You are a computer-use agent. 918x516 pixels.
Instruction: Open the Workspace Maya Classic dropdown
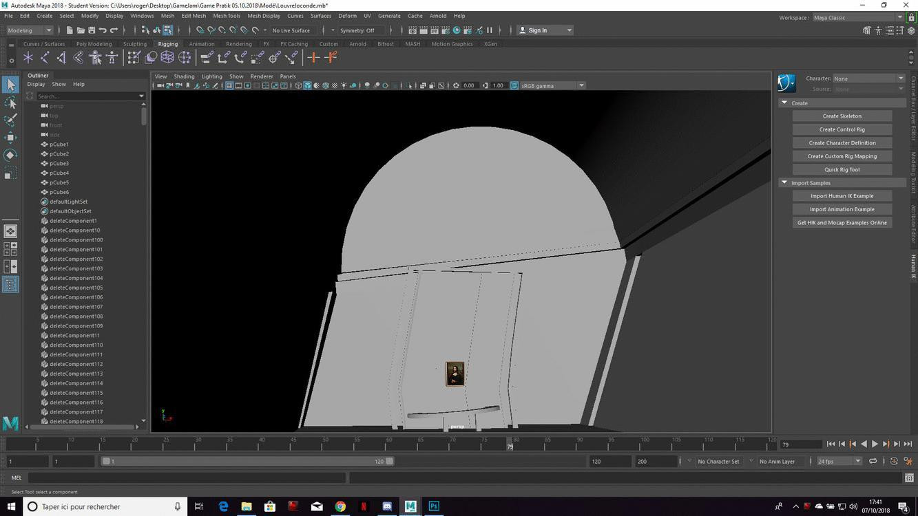tap(857, 17)
